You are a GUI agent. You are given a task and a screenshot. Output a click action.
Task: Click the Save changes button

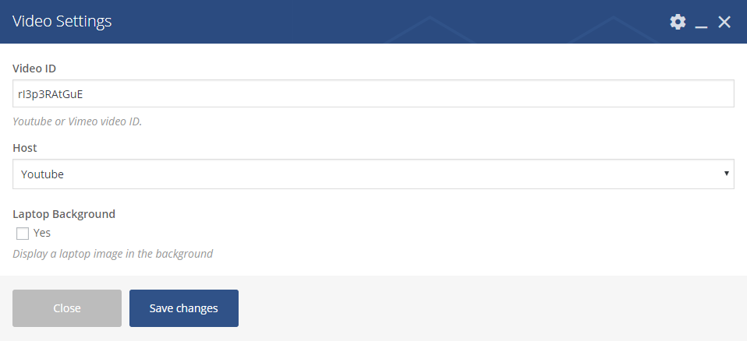point(184,308)
